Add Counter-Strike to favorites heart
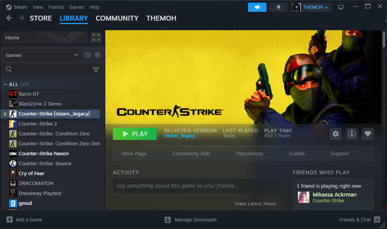Image resolution: width=387 pixels, height=229 pixels. [x=368, y=134]
